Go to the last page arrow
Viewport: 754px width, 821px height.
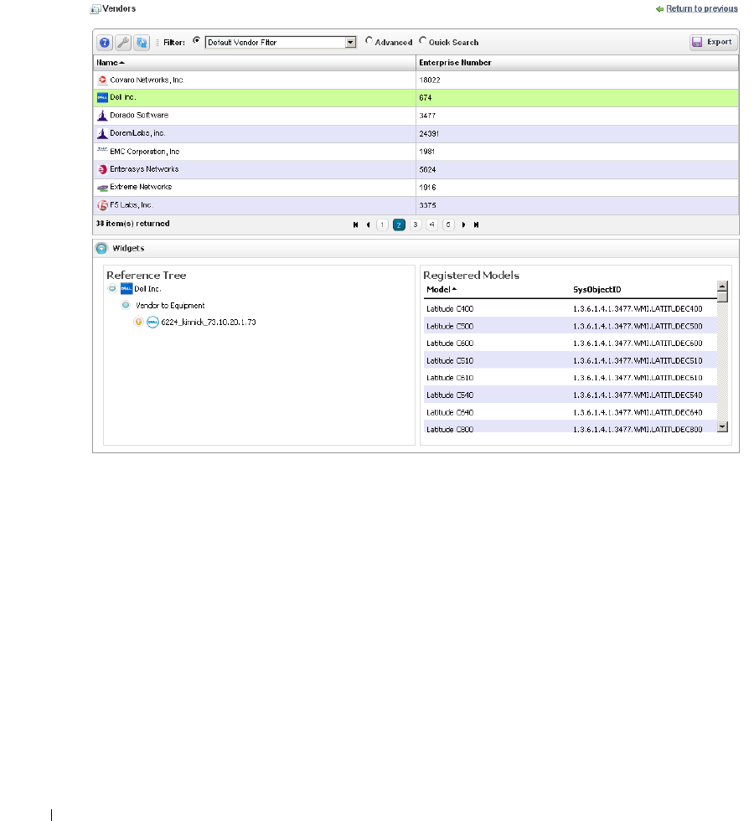pos(476,225)
